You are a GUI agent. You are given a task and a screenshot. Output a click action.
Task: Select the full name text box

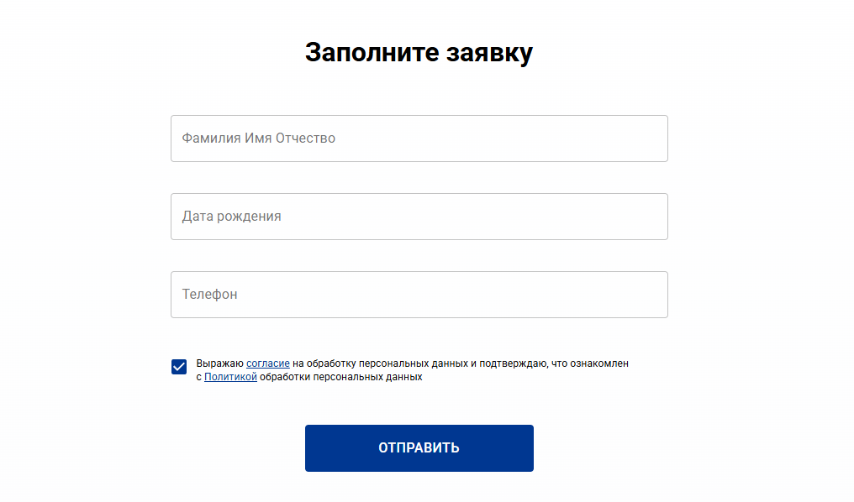coord(419,139)
